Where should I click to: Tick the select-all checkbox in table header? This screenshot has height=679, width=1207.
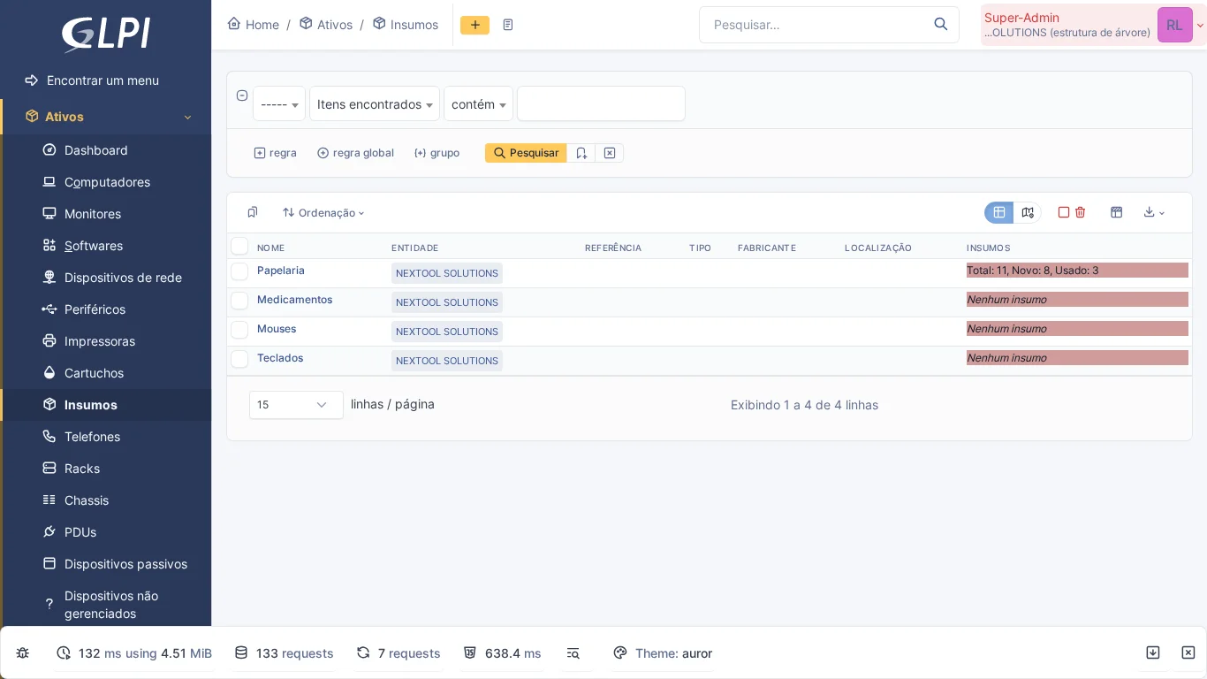tap(239, 247)
